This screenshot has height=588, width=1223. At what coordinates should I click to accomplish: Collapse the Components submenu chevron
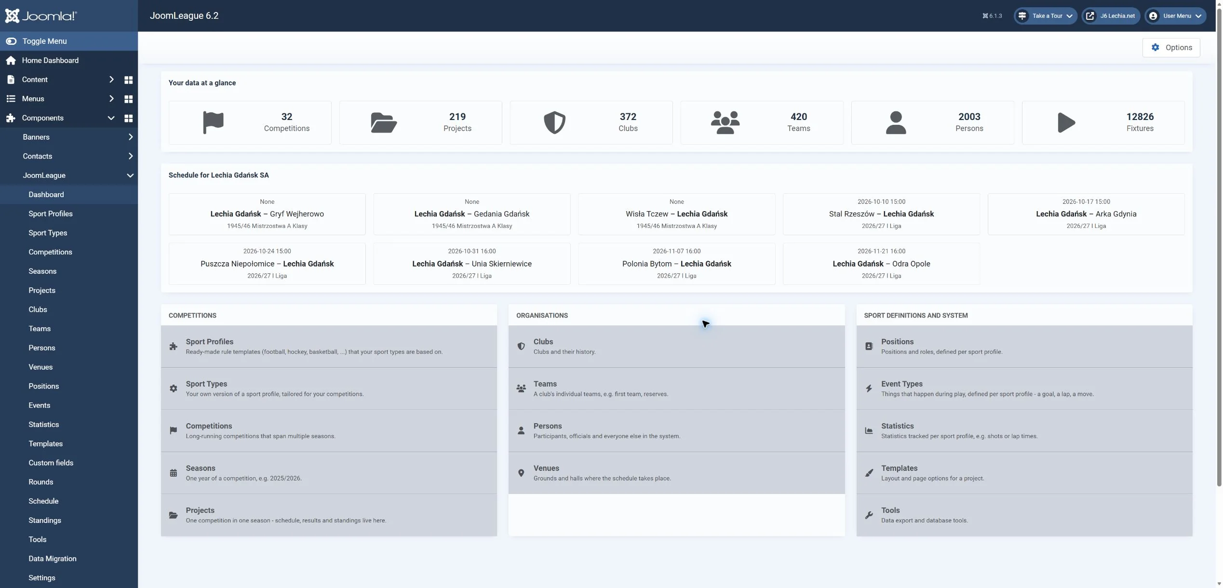(111, 118)
